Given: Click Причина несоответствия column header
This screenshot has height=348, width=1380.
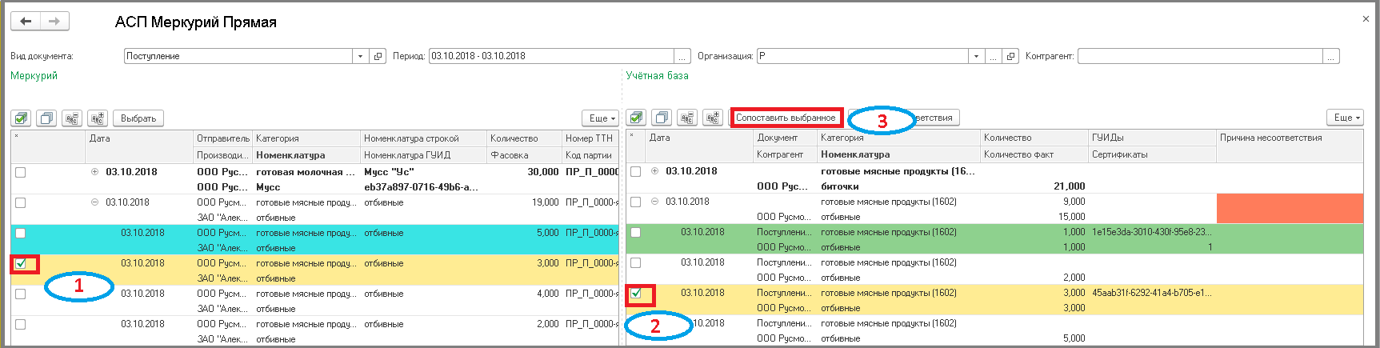Looking at the screenshot, I should pyautogui.click(x=1290, y=138).
